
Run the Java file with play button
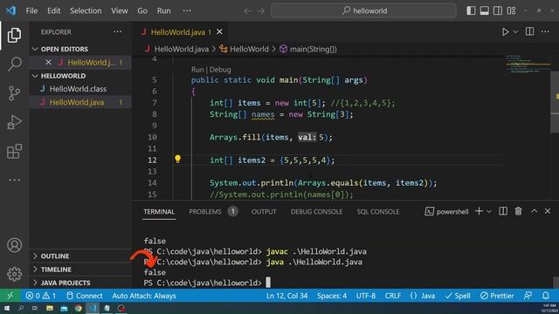(505, 31)
